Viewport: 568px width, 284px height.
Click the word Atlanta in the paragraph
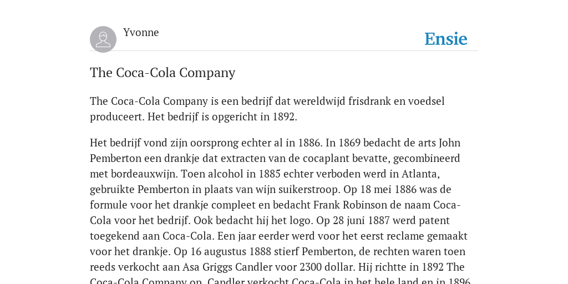420,174
